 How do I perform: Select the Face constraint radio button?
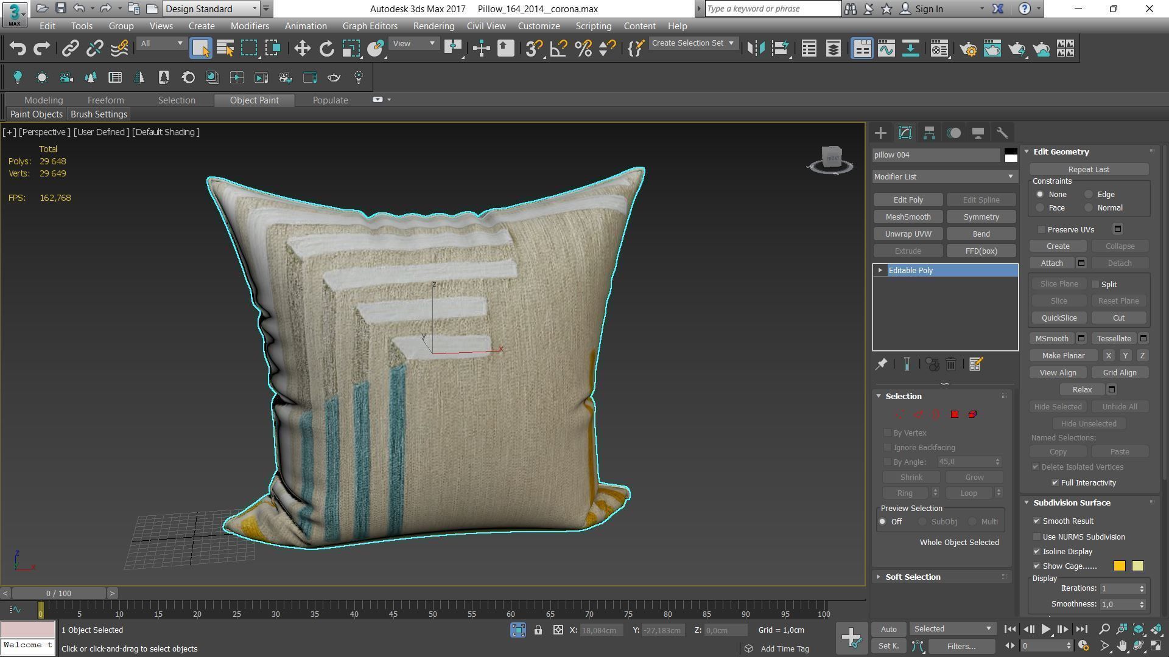pos(1040,208)
